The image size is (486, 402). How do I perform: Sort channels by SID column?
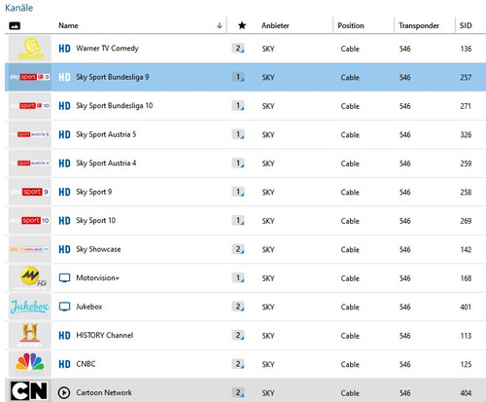[x=466, y=25]
